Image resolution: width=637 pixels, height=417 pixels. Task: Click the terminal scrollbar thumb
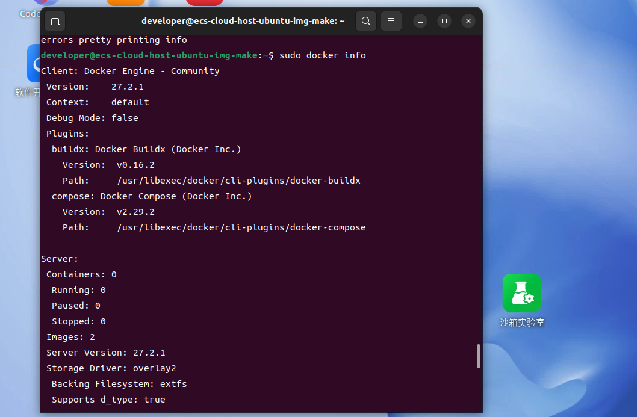(479, 356)
